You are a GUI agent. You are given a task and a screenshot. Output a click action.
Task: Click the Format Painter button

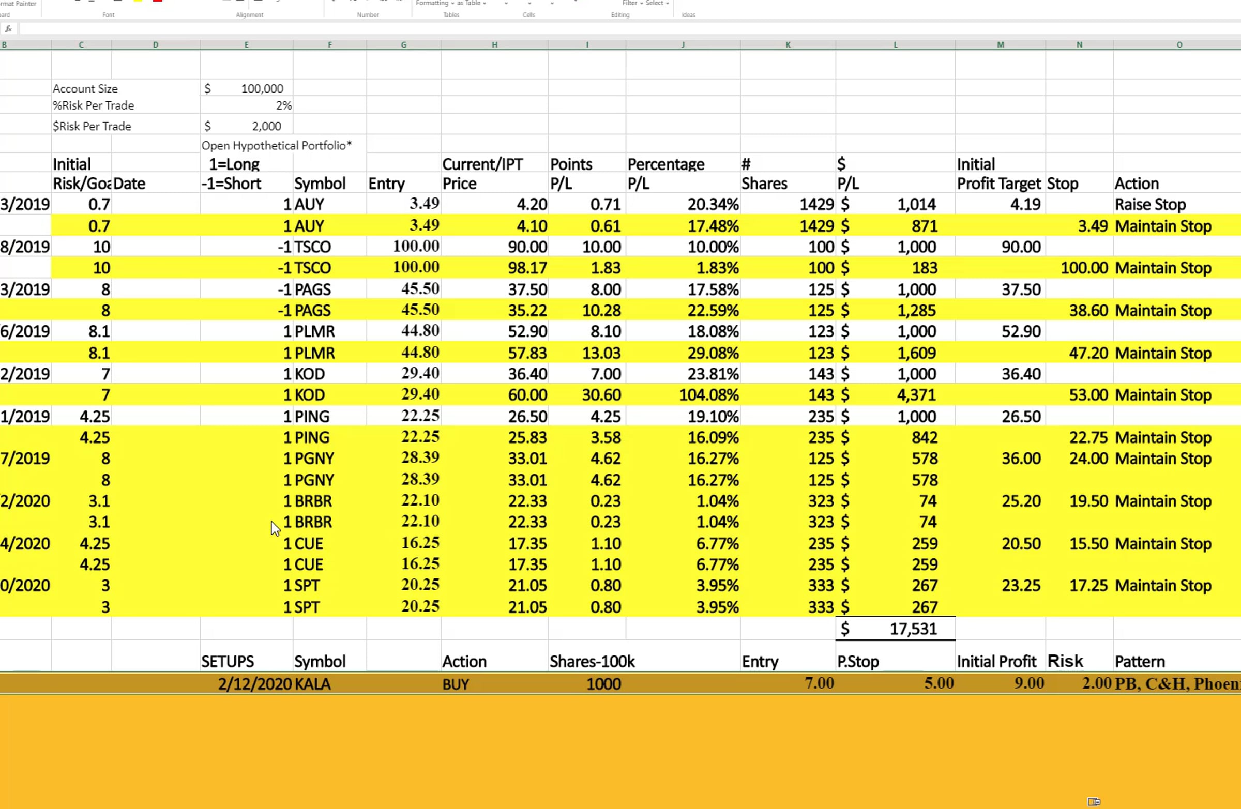[x=19, y=3]
